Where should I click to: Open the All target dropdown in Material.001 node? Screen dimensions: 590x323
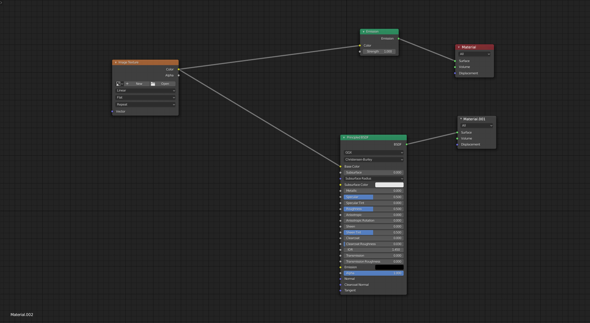tap(477, 126)
